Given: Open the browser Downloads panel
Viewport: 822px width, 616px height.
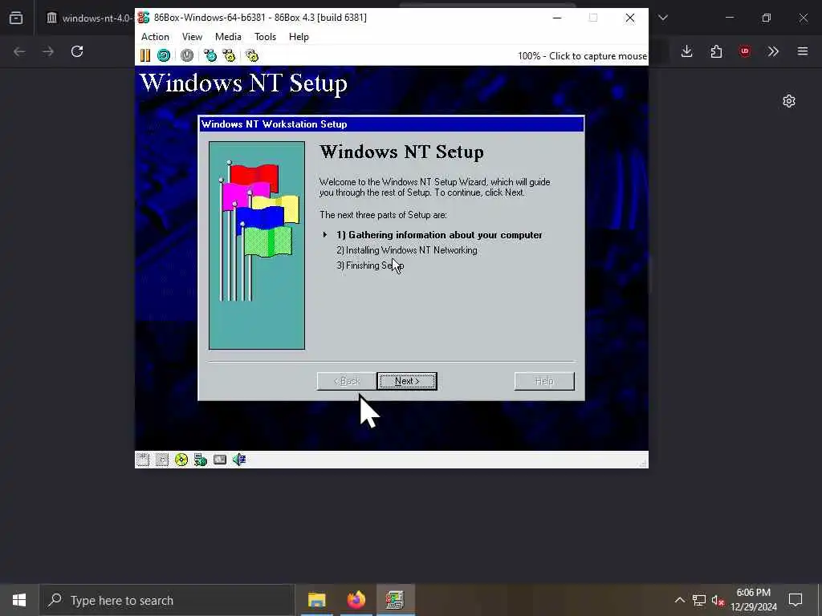Looking at the screenshot, I should coord(687,51).
